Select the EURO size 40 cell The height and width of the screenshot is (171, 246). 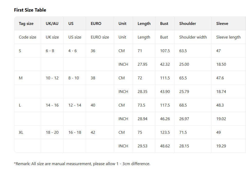coord(93,105)
